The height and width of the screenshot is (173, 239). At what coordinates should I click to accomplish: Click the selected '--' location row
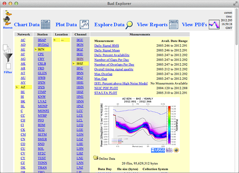point(61,40)
